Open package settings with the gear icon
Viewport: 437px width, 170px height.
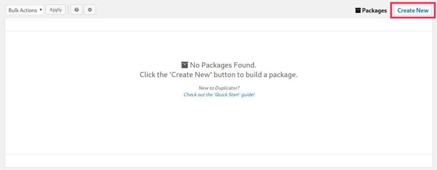click(90, 10)
